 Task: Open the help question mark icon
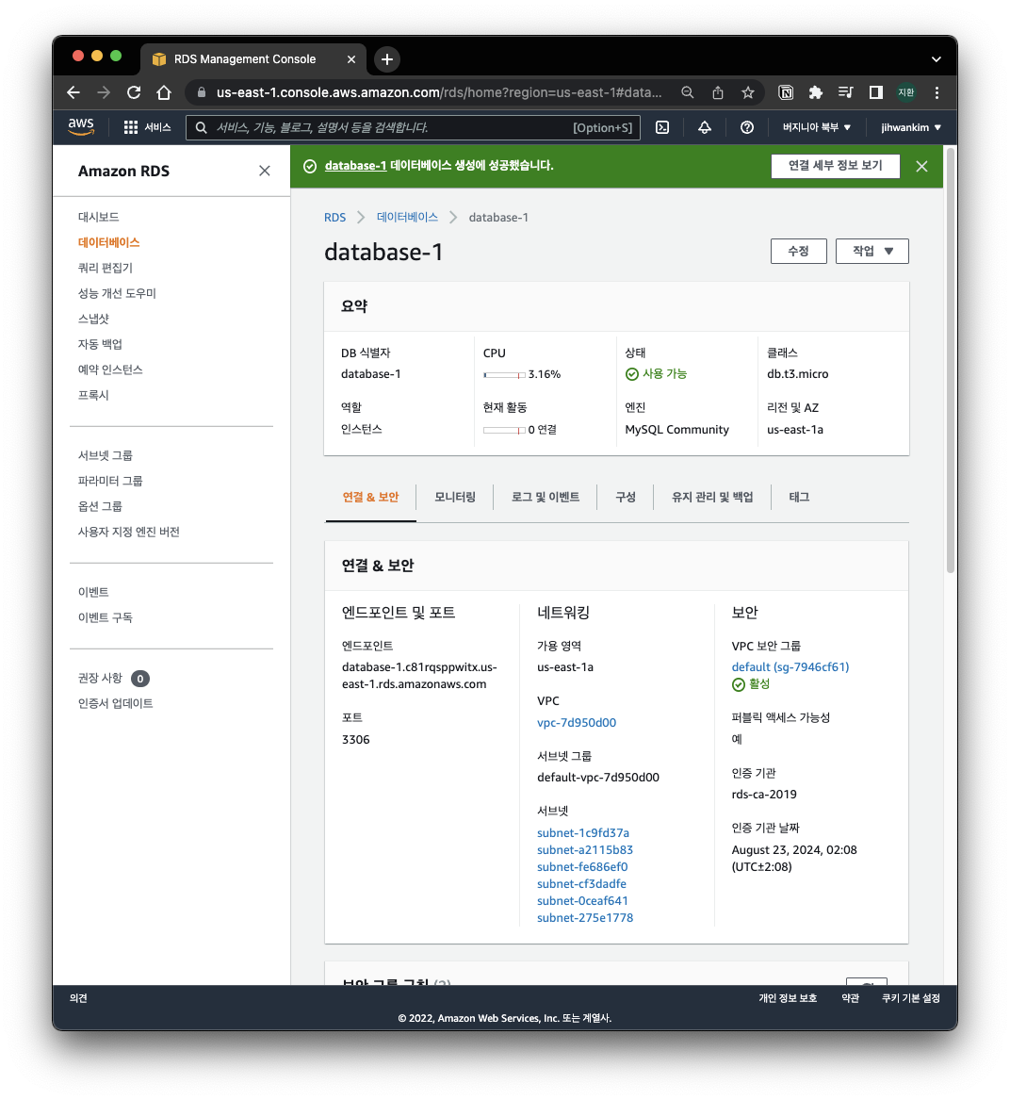click(x=747, y=127)
